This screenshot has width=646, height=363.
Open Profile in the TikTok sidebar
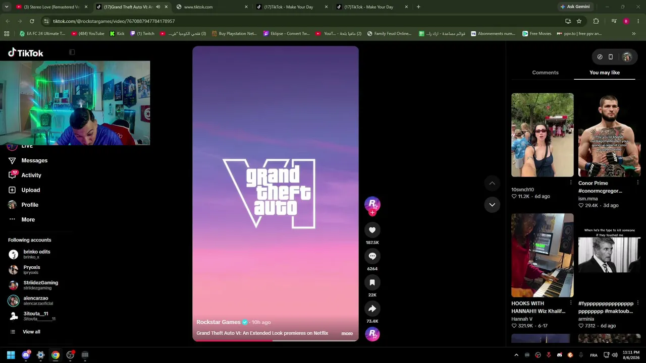pyautogui.click(x=30, y=205)
